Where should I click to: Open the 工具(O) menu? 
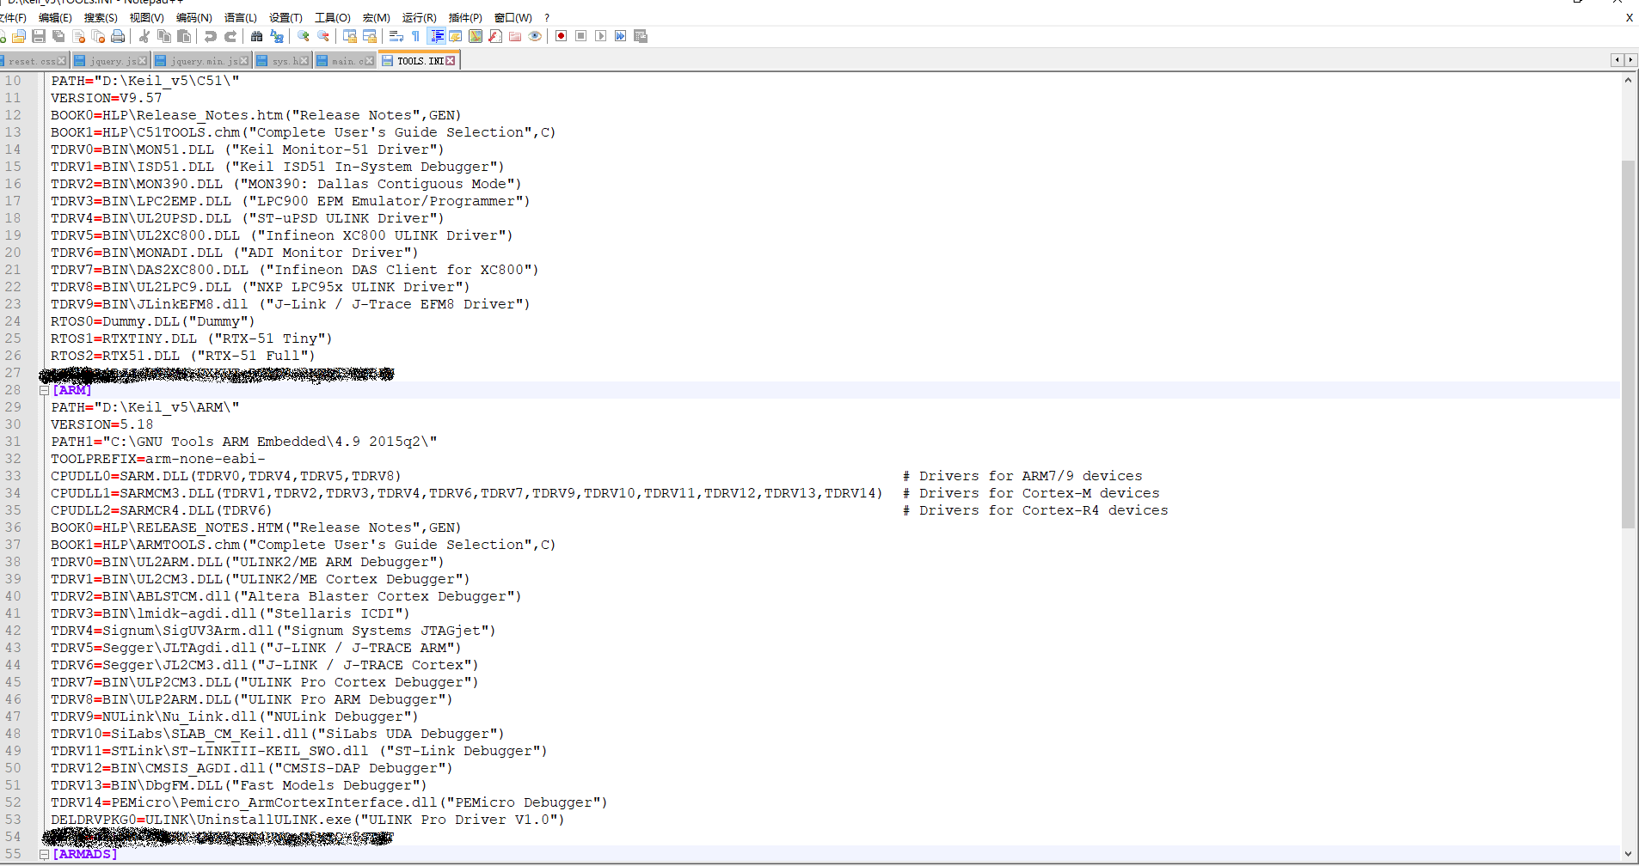332,17
